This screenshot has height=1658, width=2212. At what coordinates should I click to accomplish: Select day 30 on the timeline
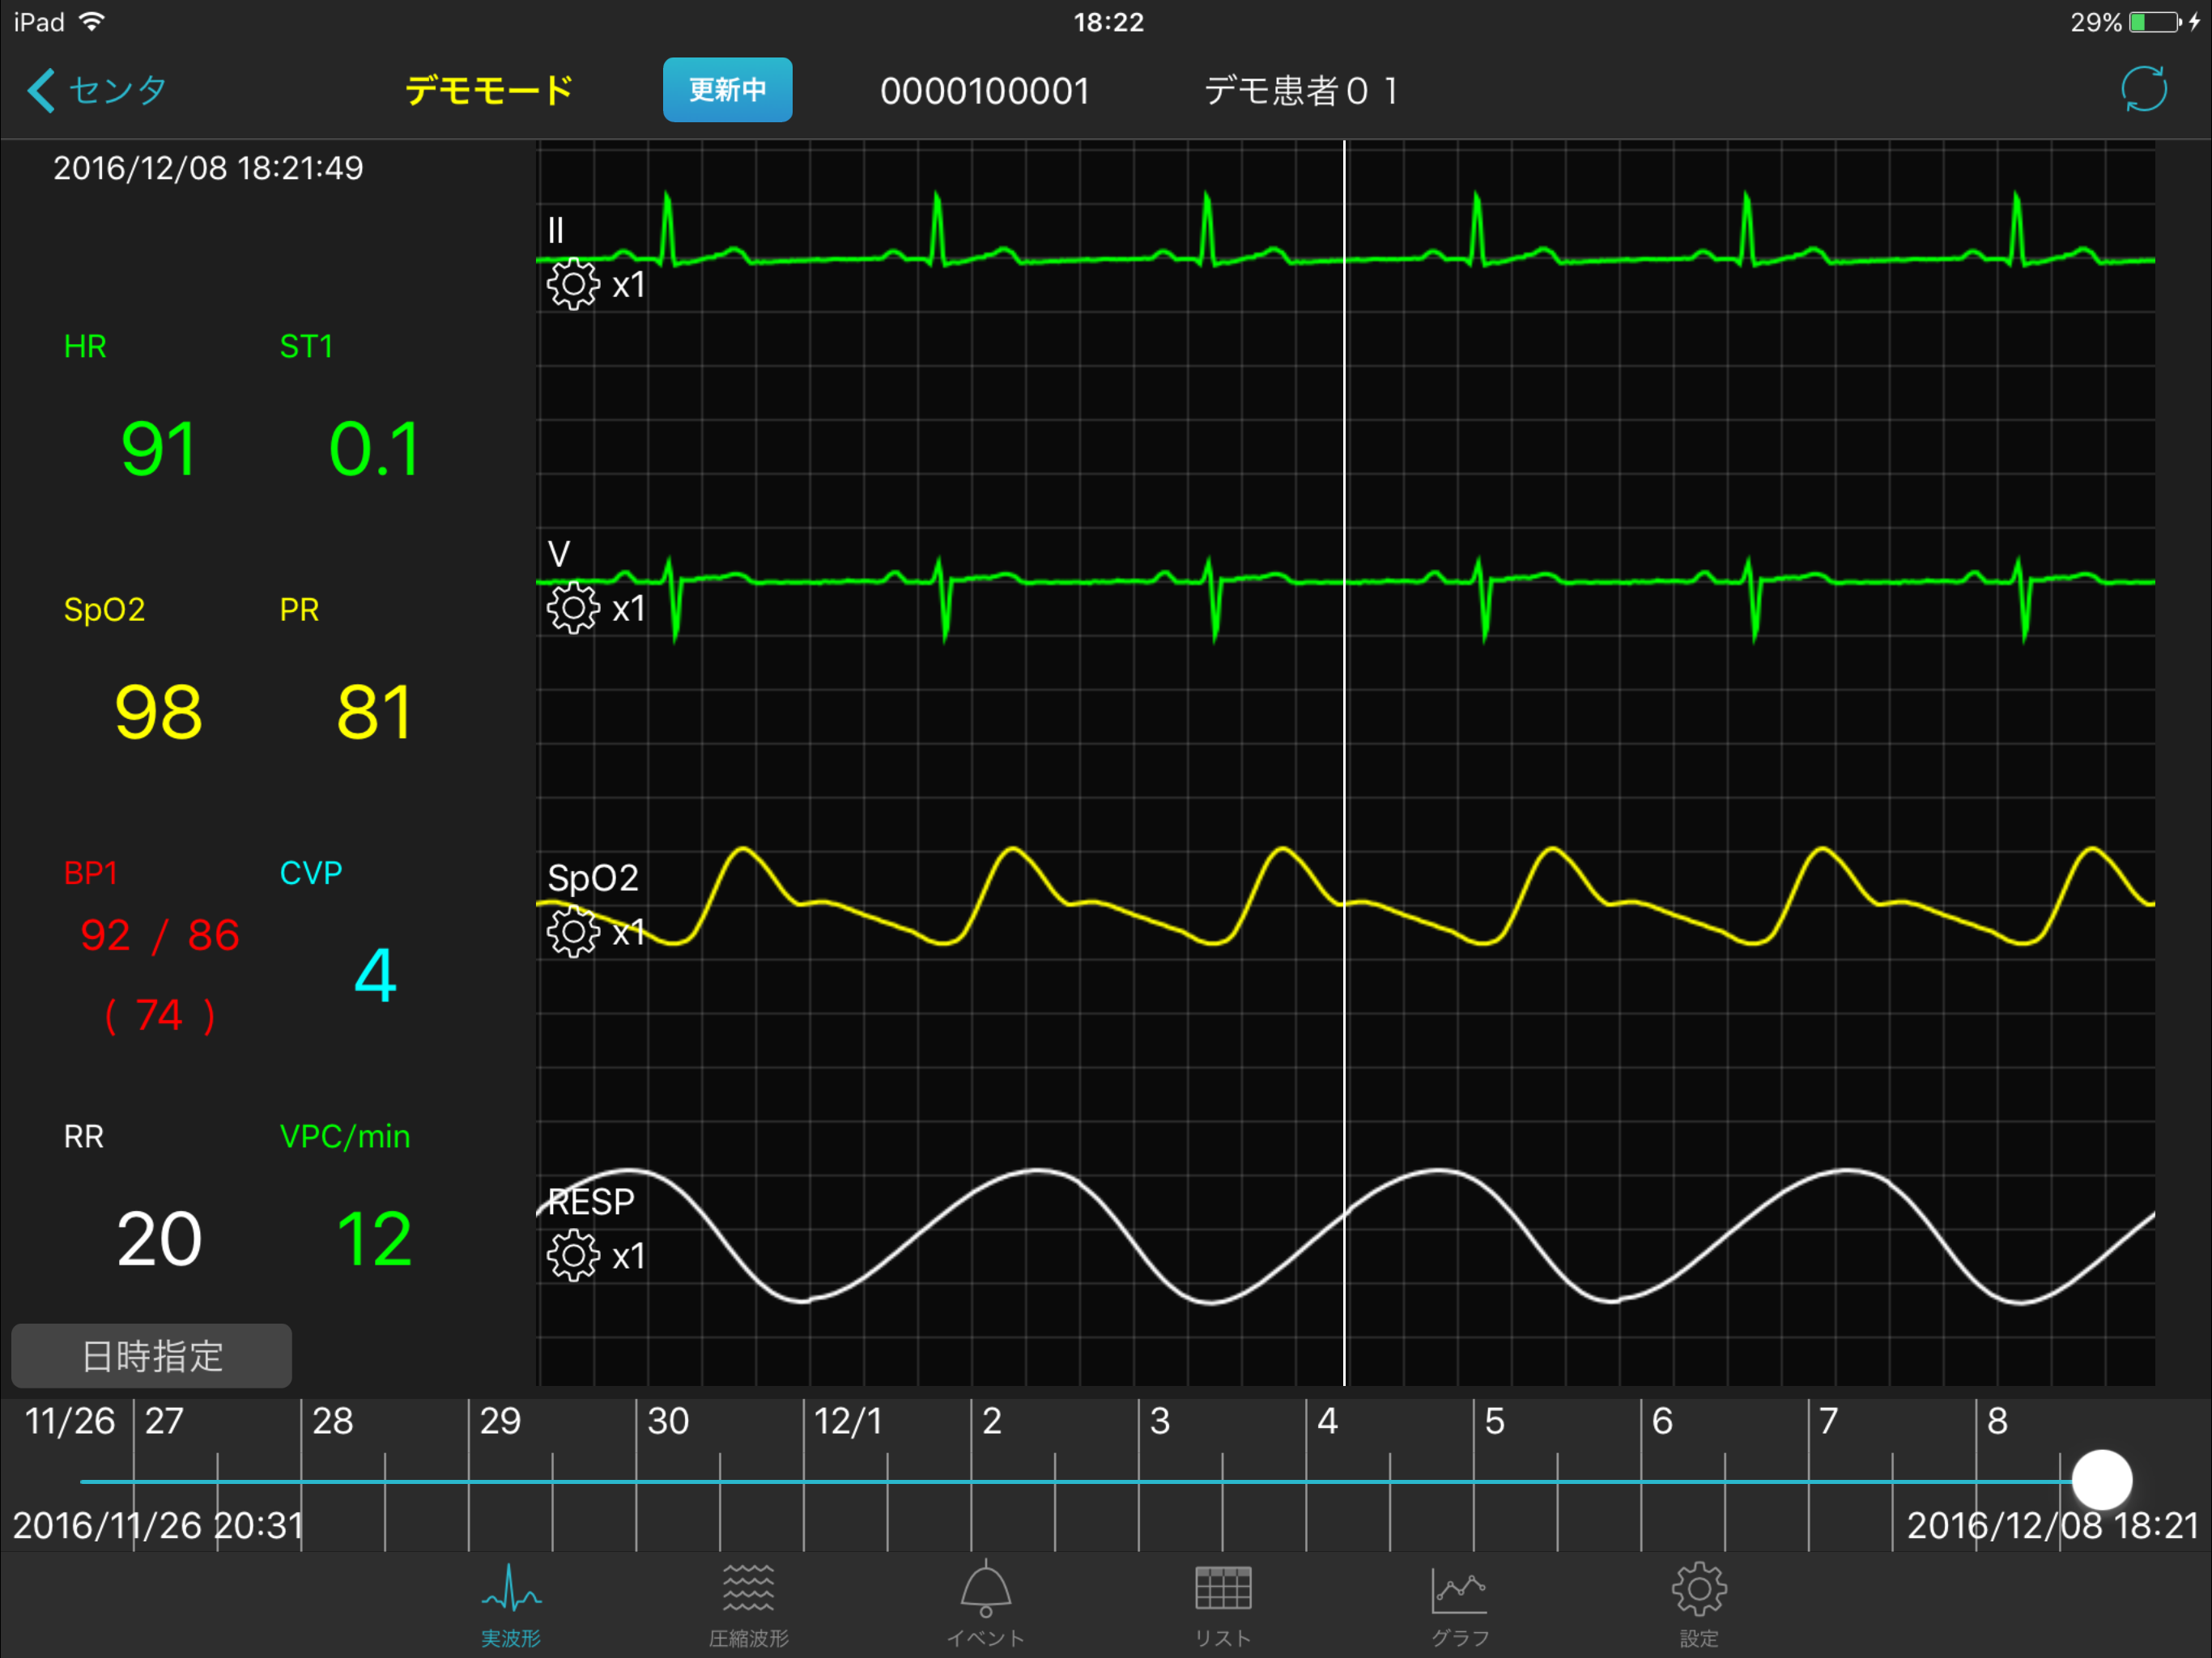tap(668, 1421)
